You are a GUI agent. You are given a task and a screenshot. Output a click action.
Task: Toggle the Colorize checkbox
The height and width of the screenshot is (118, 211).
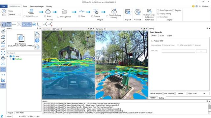click(x=92, y=16)
